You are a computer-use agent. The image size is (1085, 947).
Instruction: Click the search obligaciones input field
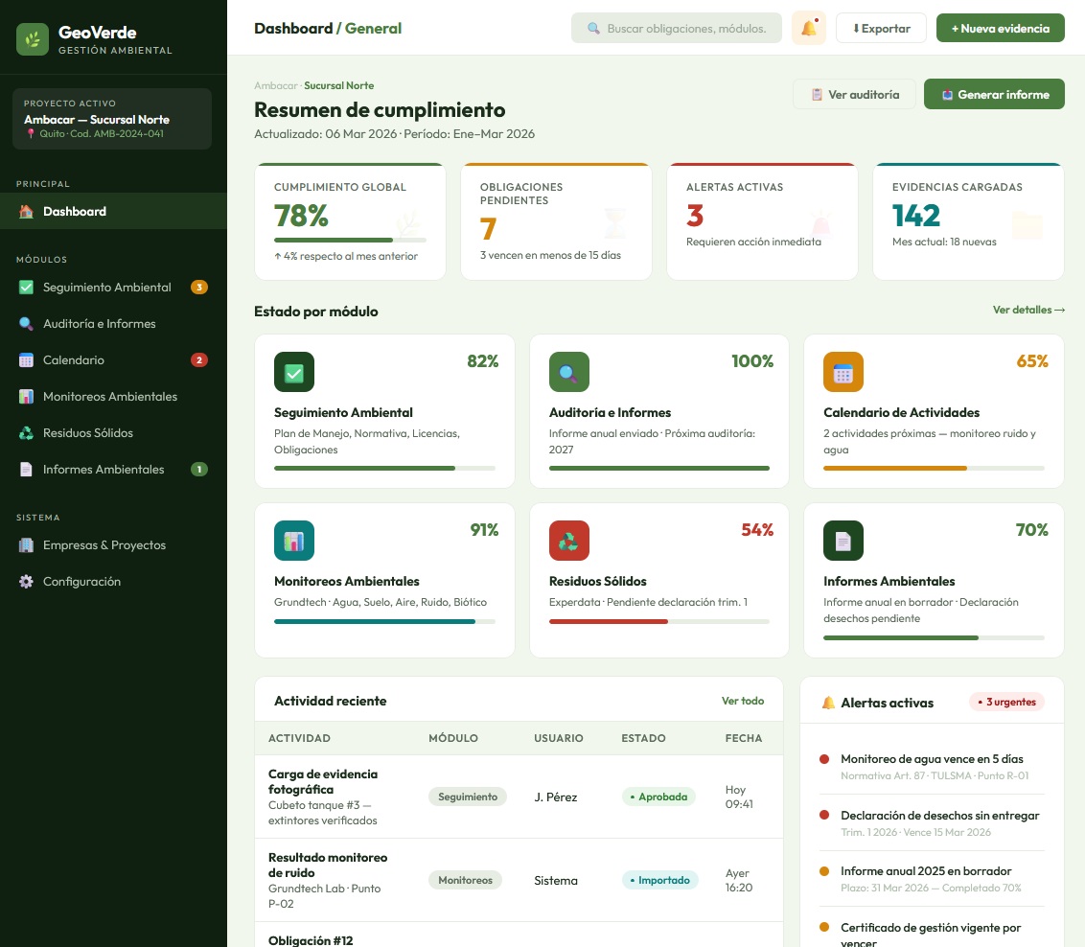pos(676,29)
